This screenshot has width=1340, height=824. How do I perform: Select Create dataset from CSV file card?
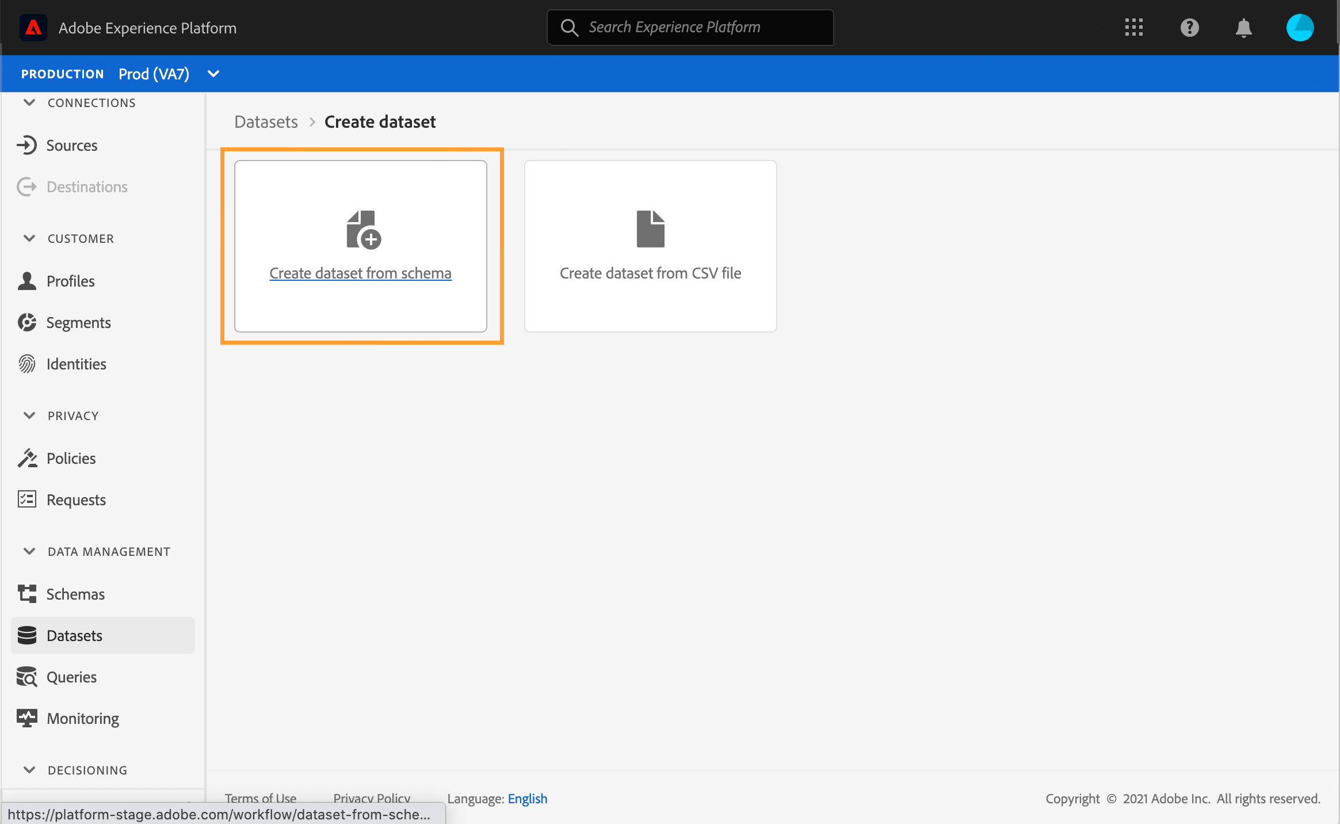point(650,246)
